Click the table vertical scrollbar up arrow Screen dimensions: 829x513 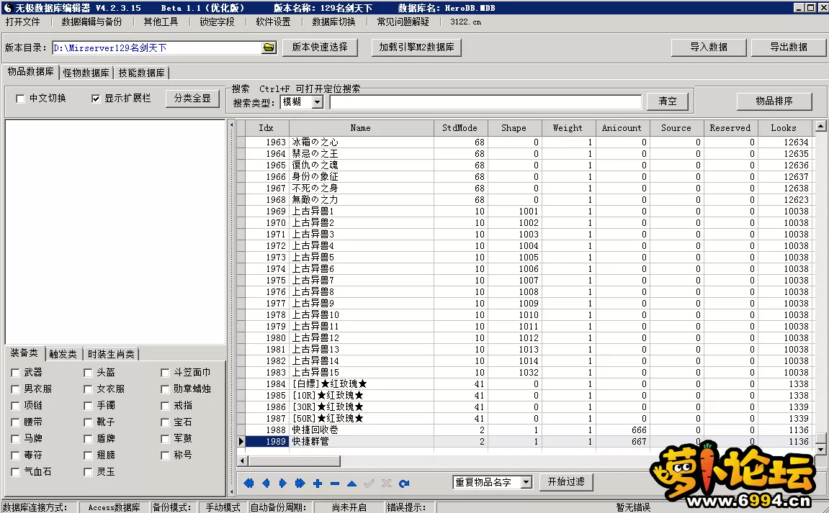[820, 126]
